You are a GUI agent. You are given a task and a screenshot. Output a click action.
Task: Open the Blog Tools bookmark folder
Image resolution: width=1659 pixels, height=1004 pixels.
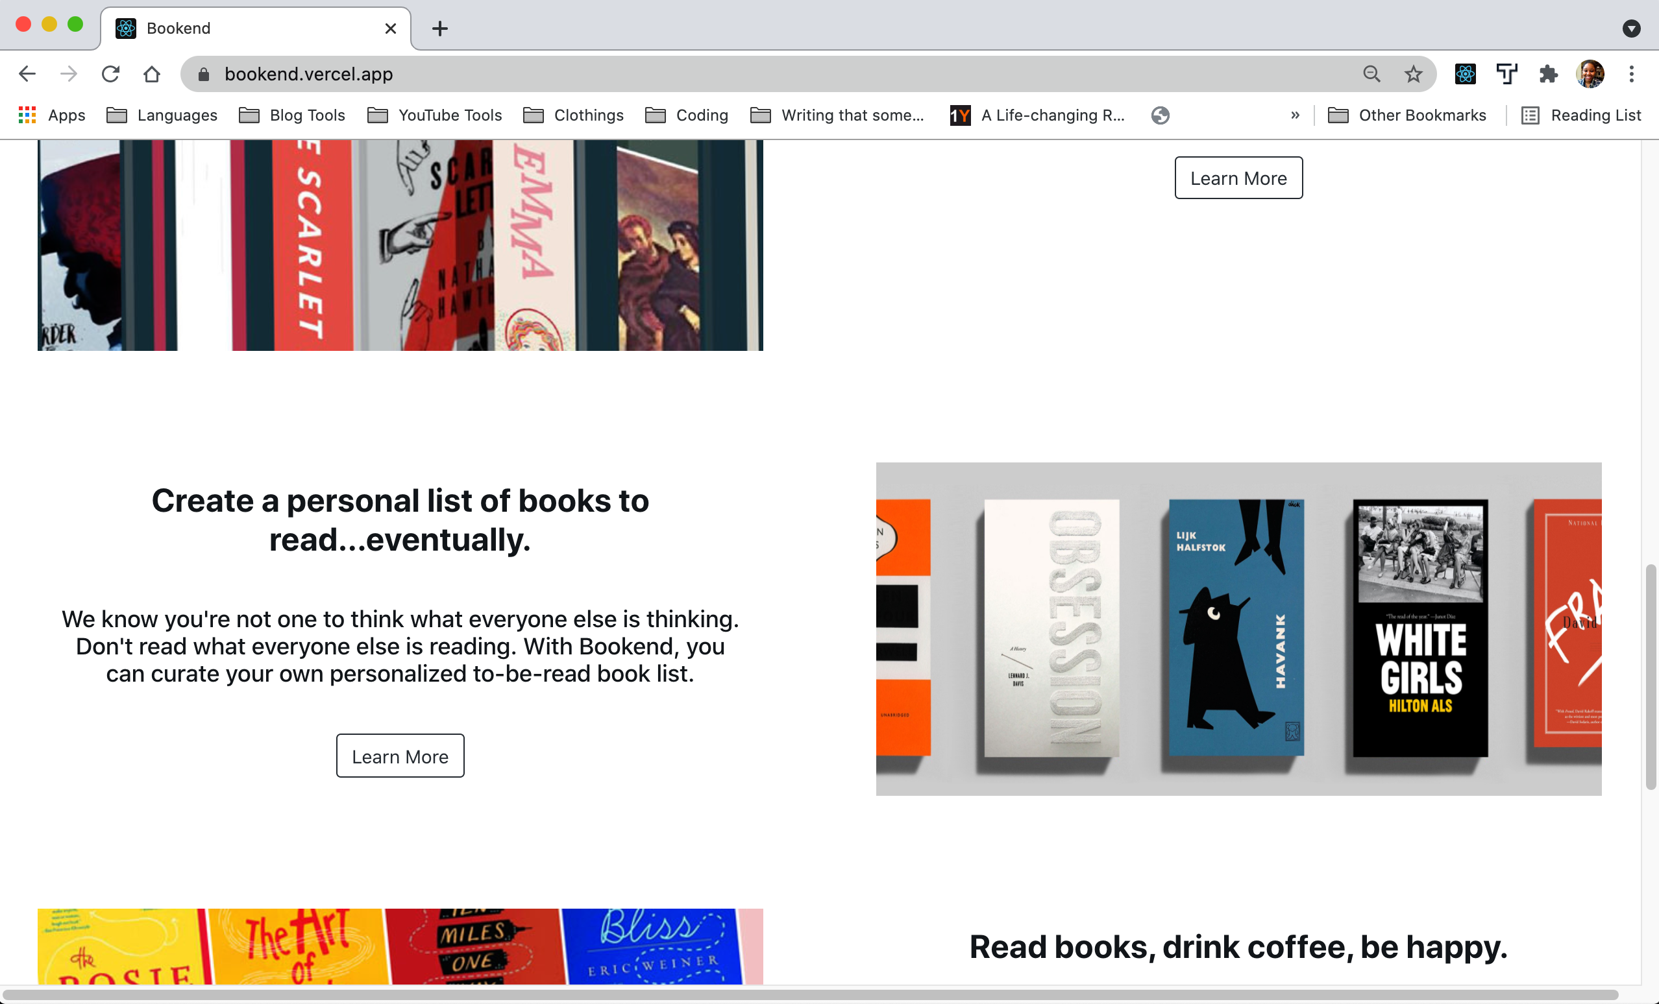tap(292, 115)
